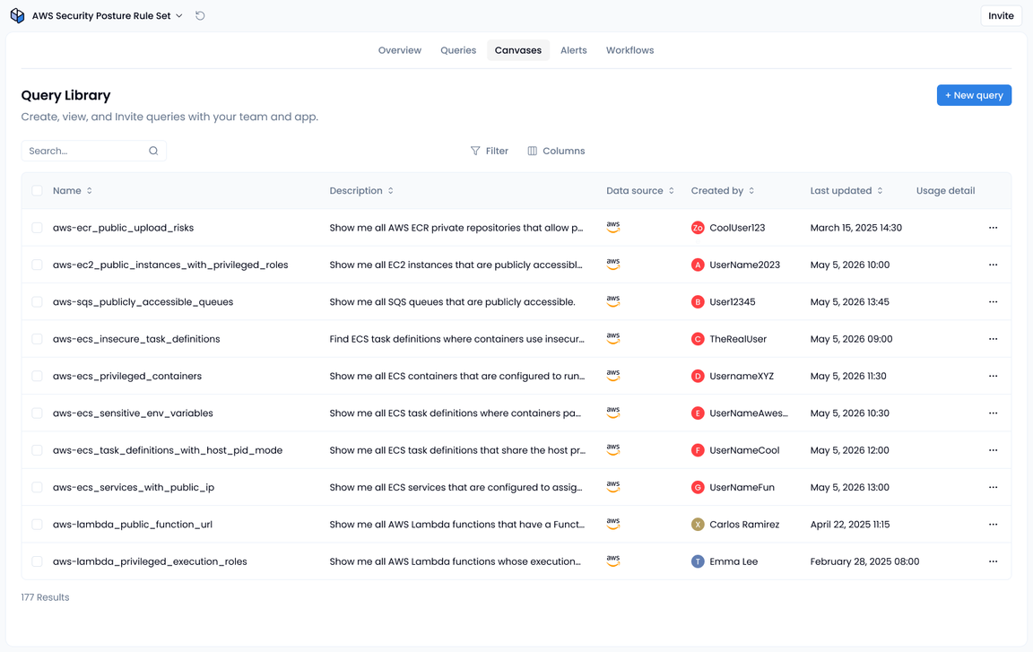The image size is (1033, 652).
Task: Select the Canvases tab
Action: click(x=518, y=50)
